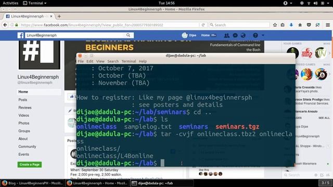Select Events in the page sidebar
Image resolution: width=333 pixels, height=187 pixels.
(x=23, y=154)
